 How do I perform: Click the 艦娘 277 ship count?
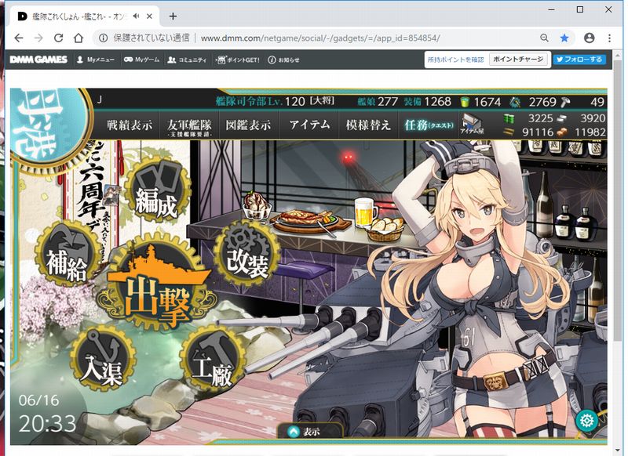pos(378,102)
